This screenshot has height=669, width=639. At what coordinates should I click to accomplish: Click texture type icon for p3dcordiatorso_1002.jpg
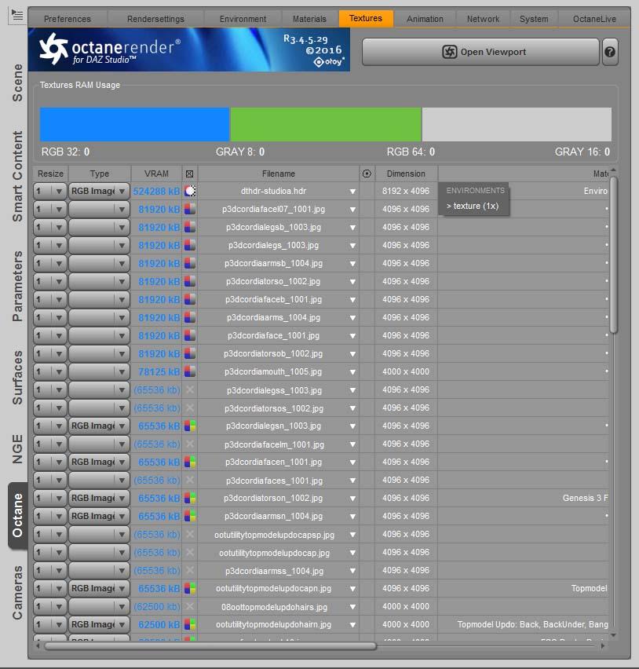(x=190, y=281)
